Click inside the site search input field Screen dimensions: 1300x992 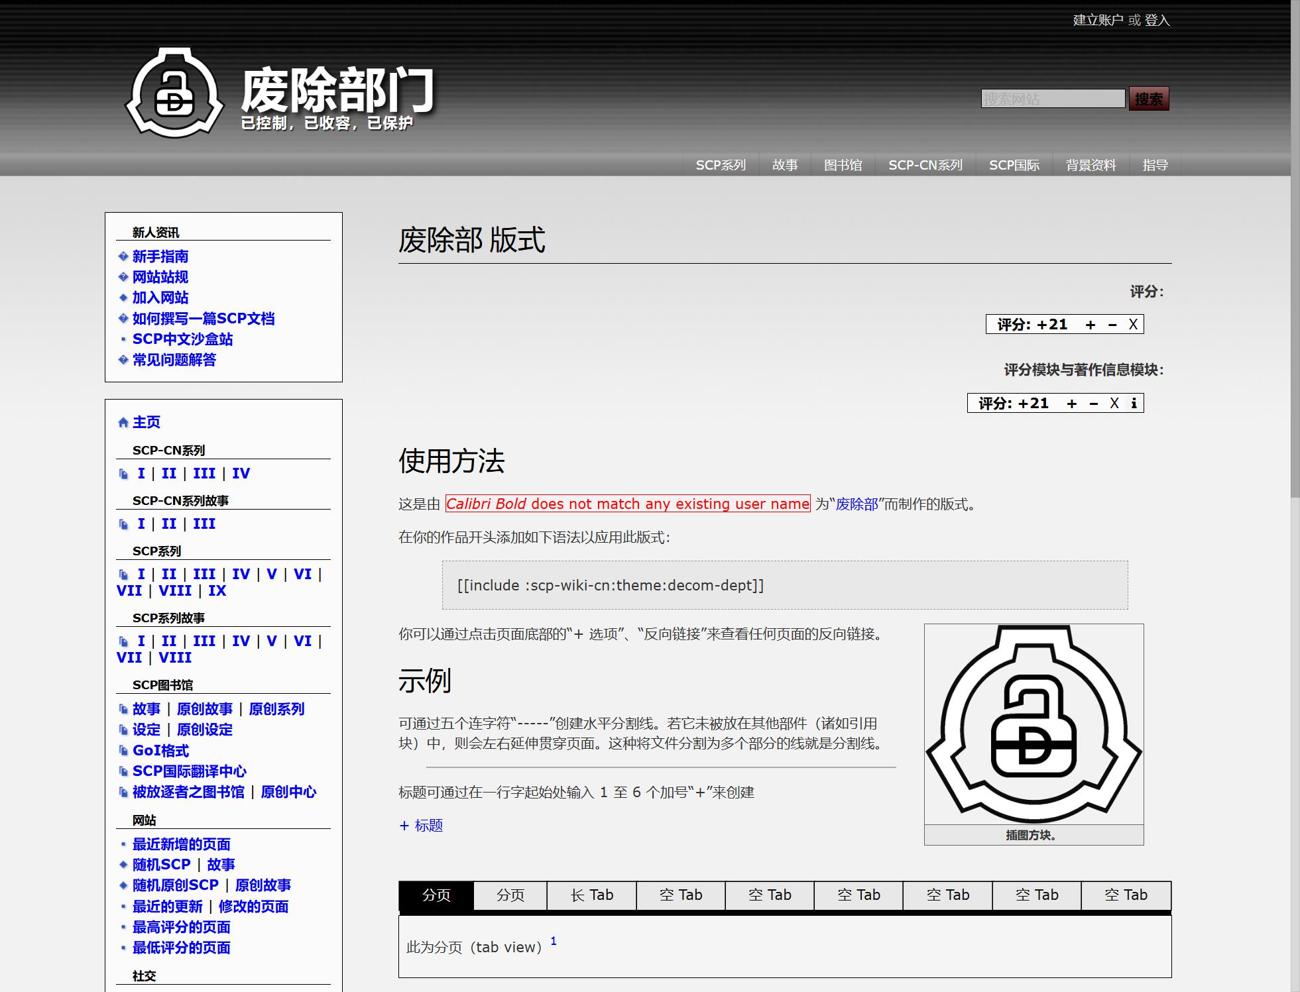1052,97
